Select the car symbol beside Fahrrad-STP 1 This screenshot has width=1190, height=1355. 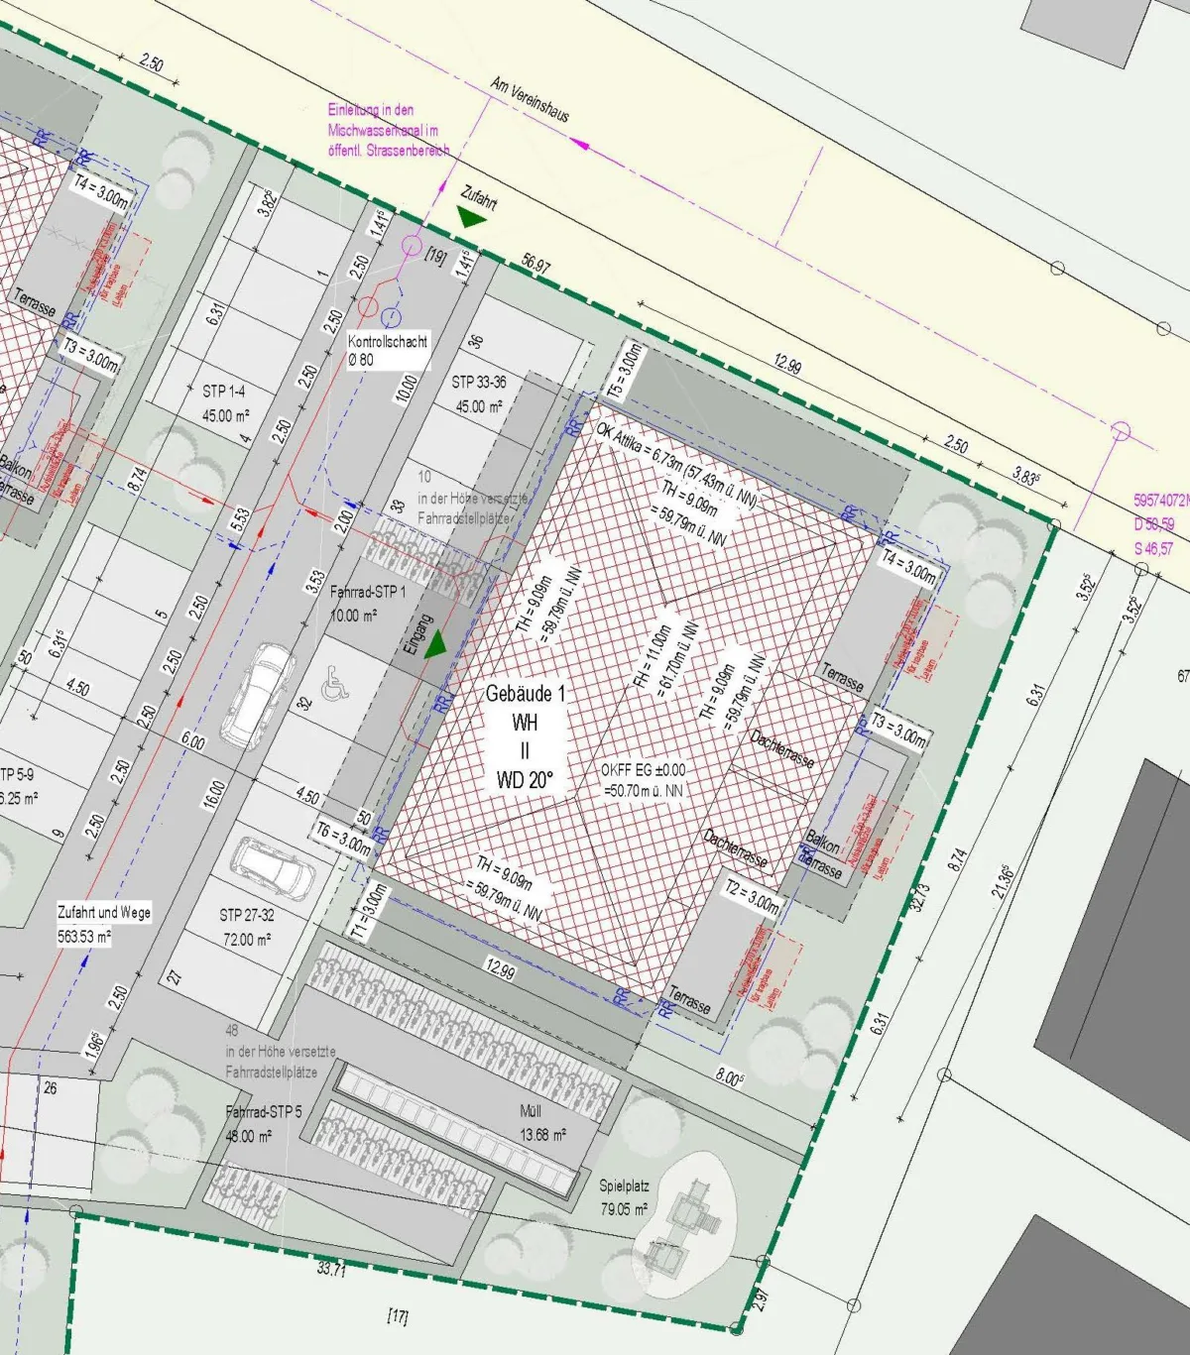coord(257,696)
